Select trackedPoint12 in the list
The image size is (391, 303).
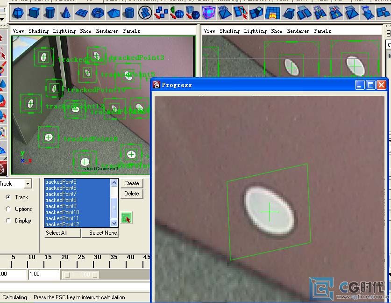(x=77, y=224)
